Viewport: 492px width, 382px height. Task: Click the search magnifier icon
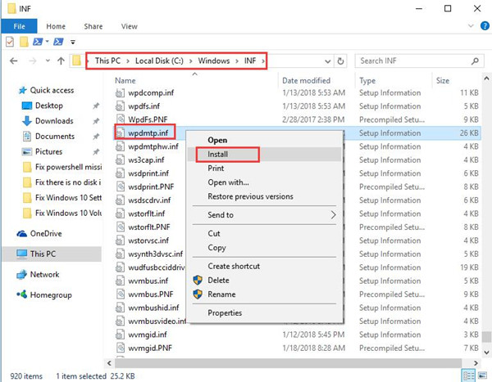point(475,61)
